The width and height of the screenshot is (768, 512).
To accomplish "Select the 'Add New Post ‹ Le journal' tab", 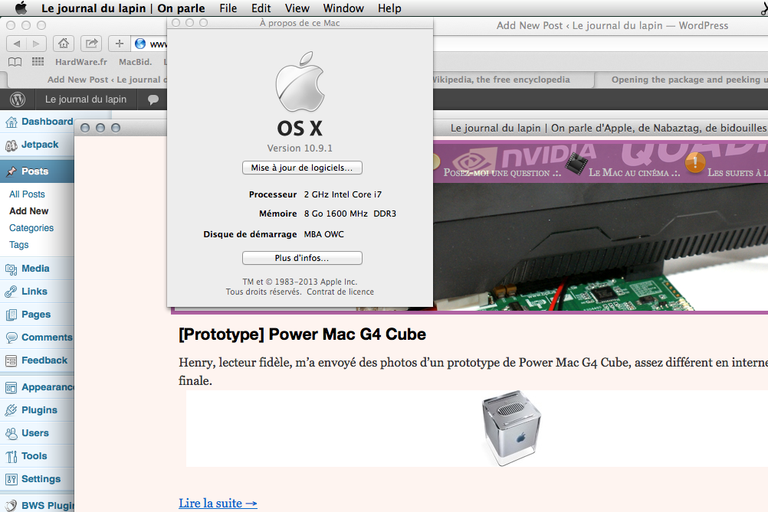I will [88, 80].
